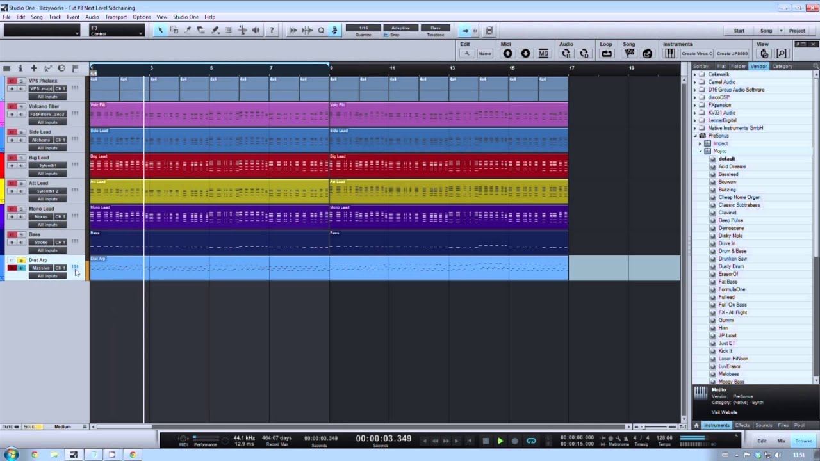820x461 pixels.
Task: Open the Studio One menu
Action: pyautogui.click(x=186, y=17)
